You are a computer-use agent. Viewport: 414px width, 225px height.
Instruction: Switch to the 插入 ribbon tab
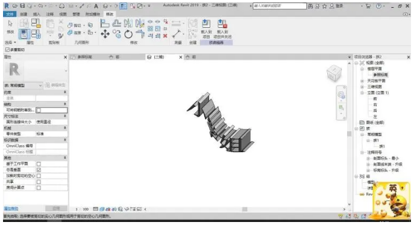point(37,14)
